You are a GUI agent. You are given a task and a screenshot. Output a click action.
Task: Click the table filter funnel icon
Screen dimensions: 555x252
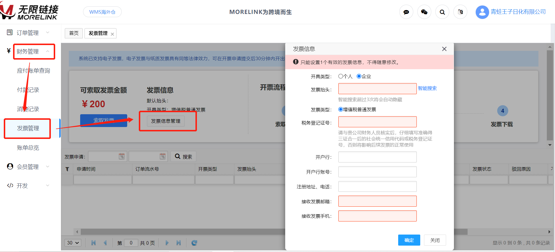pyautogui.click(x=67, y=169)
